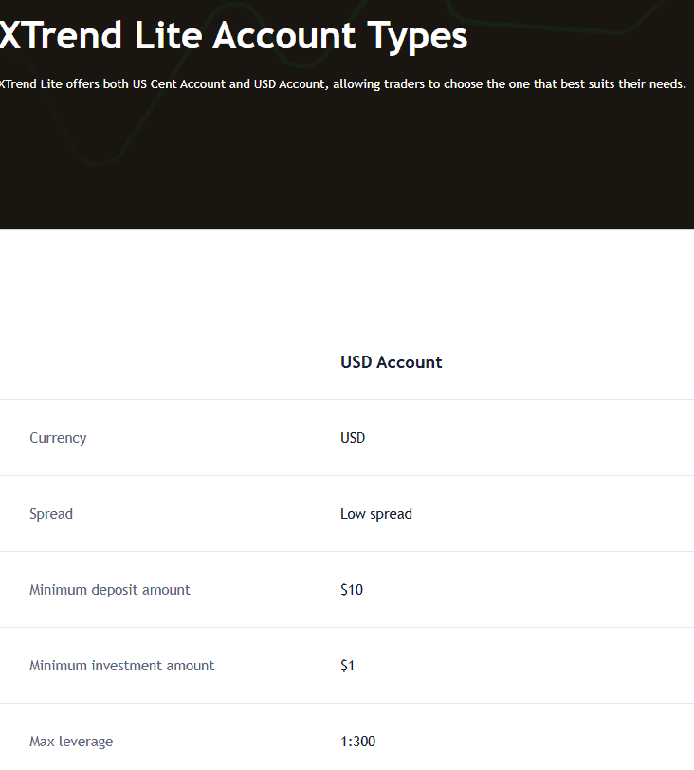Click the 'Max leverage' row label
This screenshot has height=770, width=694.
pyautogui.click(x=71, y=742)
